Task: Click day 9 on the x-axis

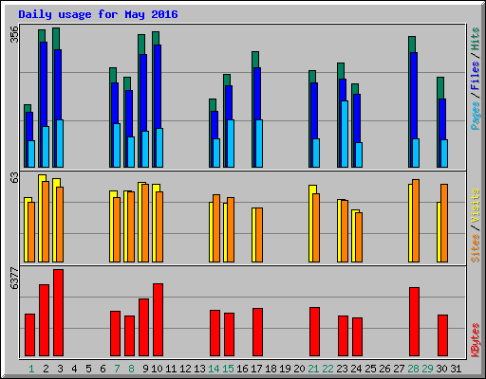Action: coord(145,369)
